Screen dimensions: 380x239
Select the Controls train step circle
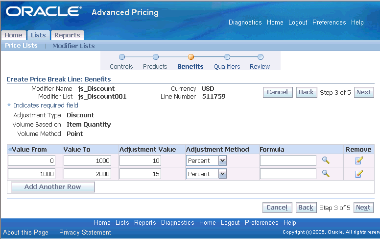coord(122,57)
